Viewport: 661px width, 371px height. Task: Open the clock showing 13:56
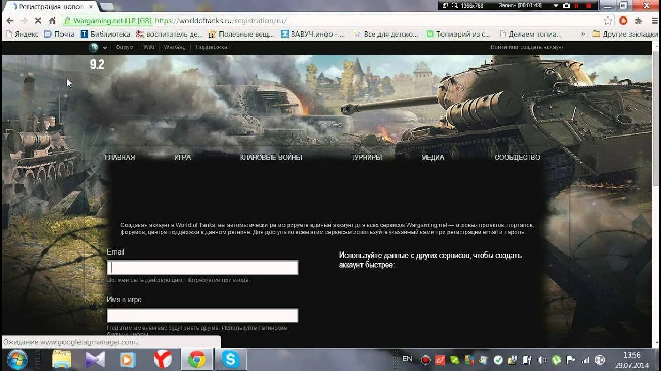[x=633, y=360]
